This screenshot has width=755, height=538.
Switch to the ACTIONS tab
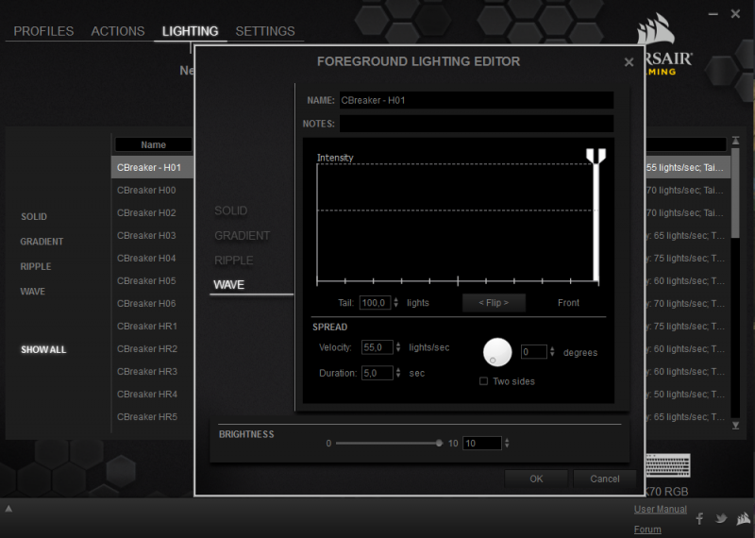(118, 31)
